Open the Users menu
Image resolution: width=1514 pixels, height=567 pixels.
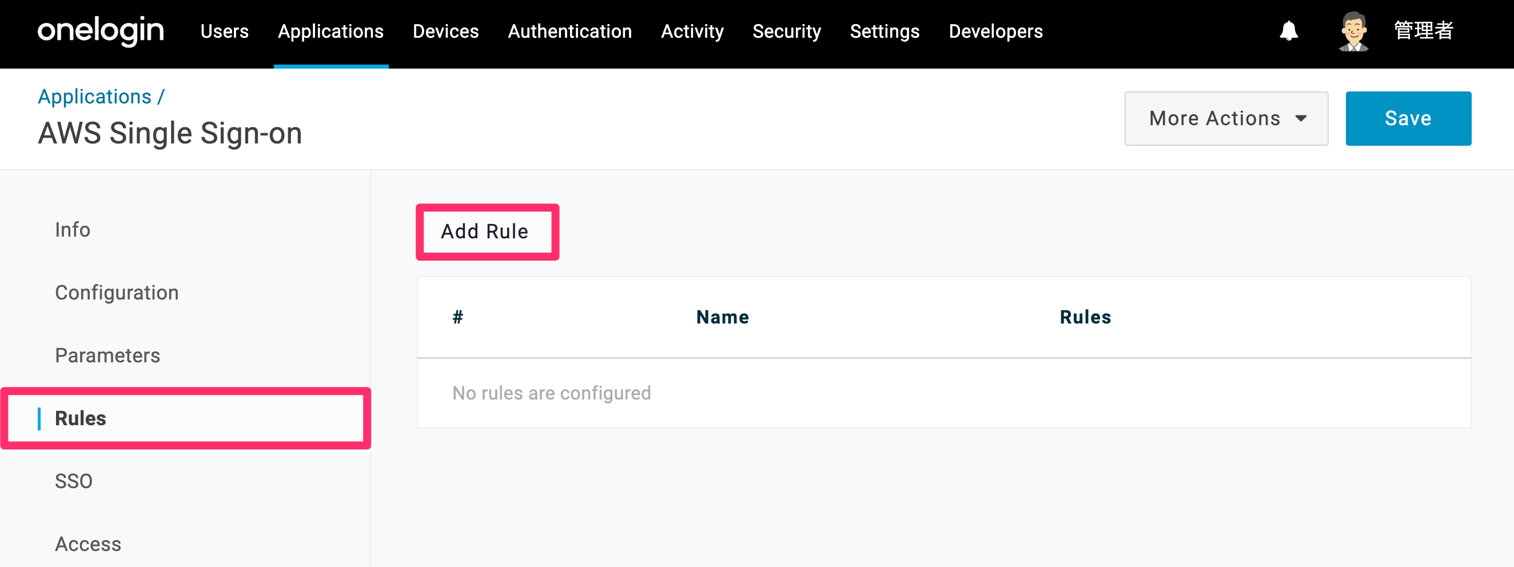(x=224, y=31)
